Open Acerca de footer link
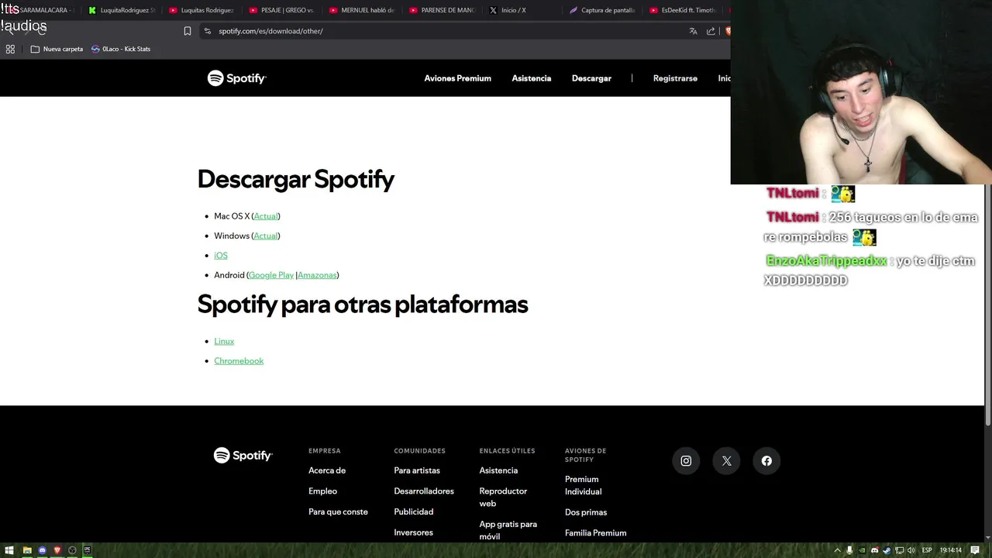992x558 pixels. coord(327,470)
